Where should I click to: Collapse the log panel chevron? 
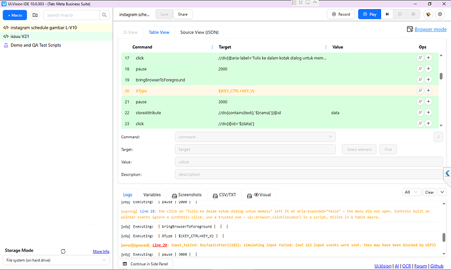442,192
